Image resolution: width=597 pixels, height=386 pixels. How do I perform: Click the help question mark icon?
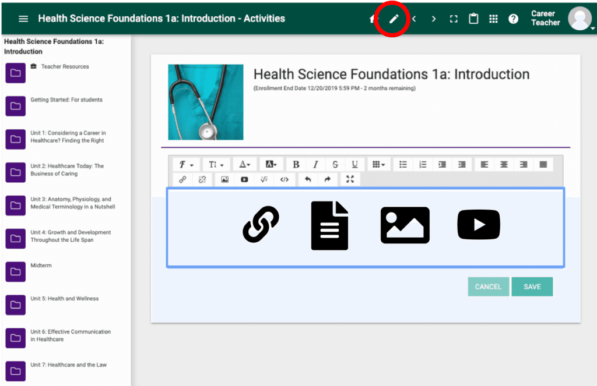pyautogui.click(x=513, y=19)
